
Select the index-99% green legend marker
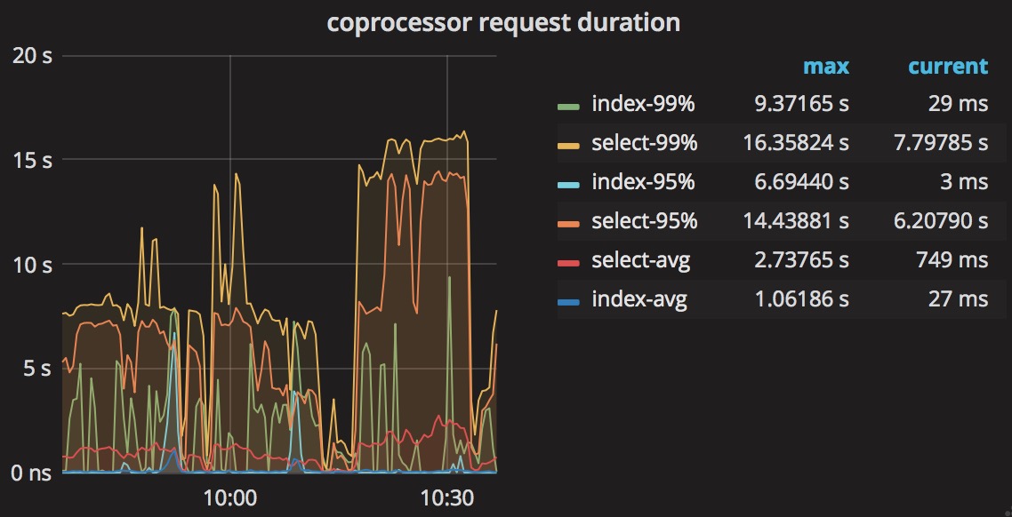pyautogui.click(x=566, y=104)
